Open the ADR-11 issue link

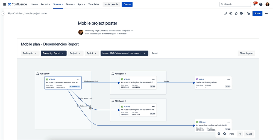click(x=127, y=79)
